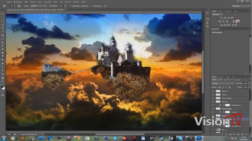Open the Filter menu

pyautogui.click(x=55, y=2)
